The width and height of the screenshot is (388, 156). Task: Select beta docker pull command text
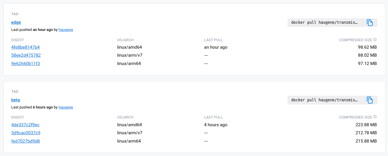point(325,100)
